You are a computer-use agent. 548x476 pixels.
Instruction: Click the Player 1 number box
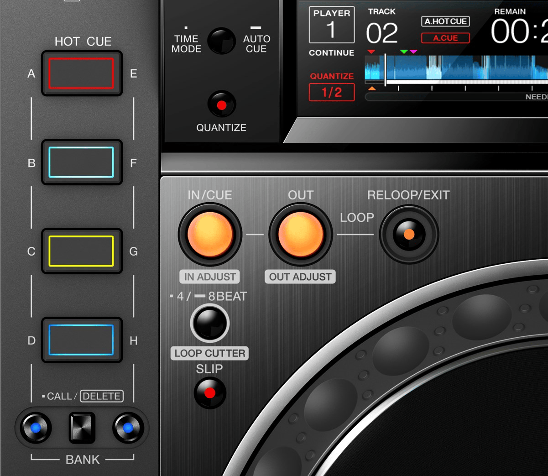pyautogui.click(x=331, y=25)
